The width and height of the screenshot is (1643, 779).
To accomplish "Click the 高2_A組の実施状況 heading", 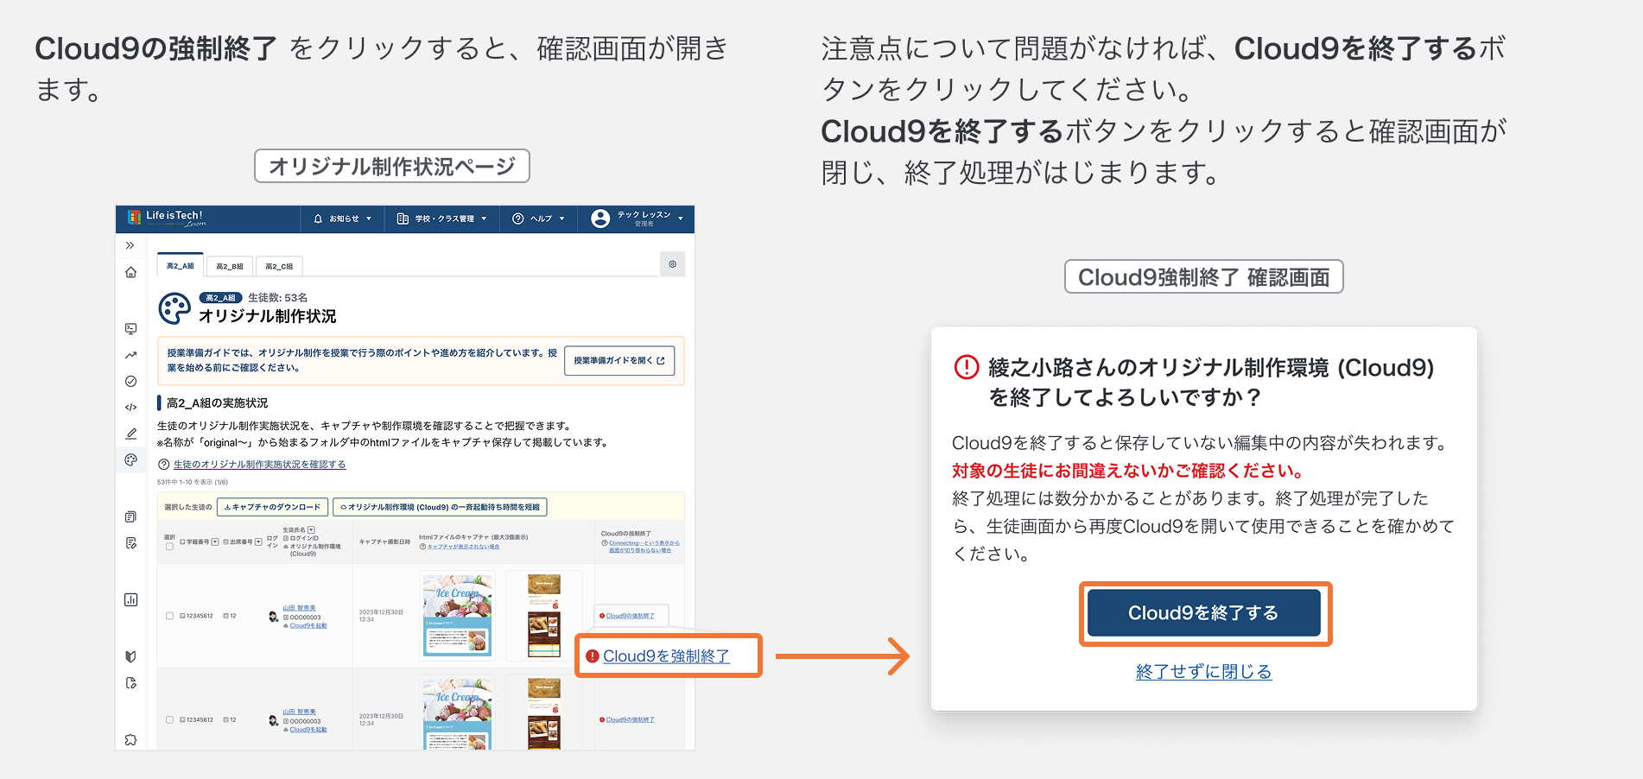I will coord(217,403).
